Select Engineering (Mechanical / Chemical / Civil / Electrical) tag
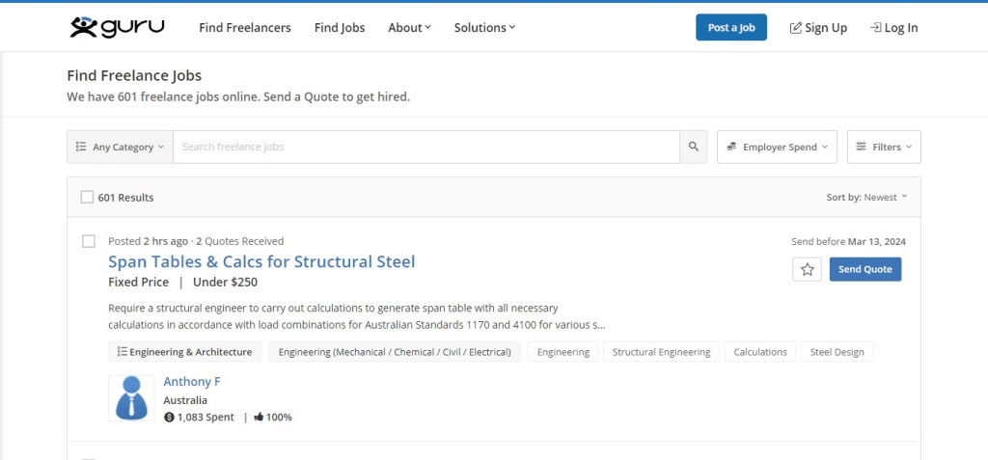Image resolution: width=988 pixels, height=460 pixels. click(x=395, y=352)
